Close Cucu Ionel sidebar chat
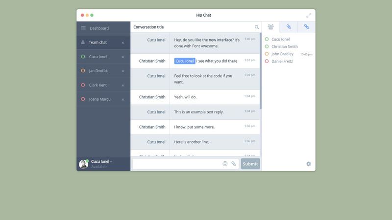Image resolution: width=392 pixels, height=220 pixels. point(123,57)
